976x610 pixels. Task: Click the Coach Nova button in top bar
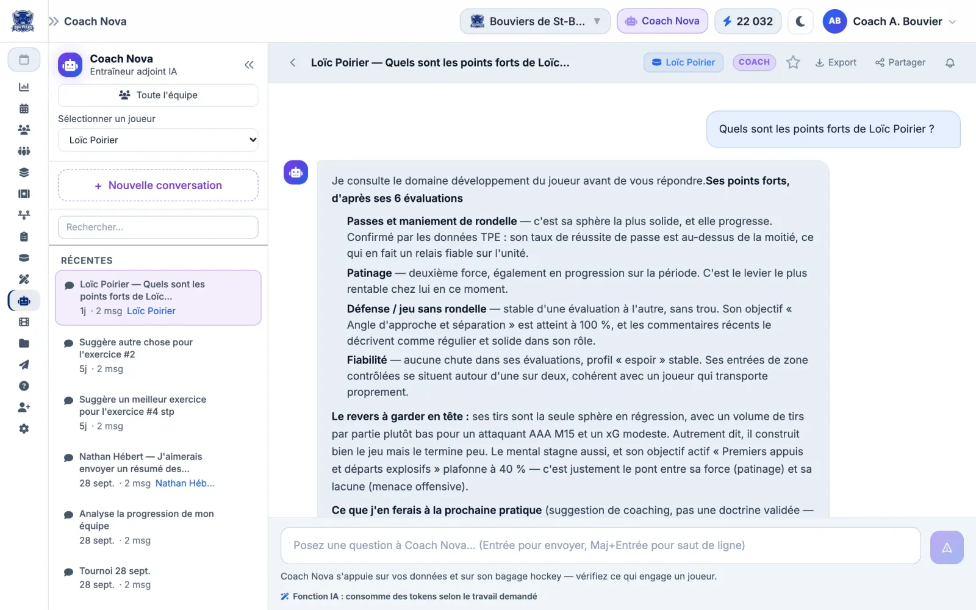[x=662, y=21]
